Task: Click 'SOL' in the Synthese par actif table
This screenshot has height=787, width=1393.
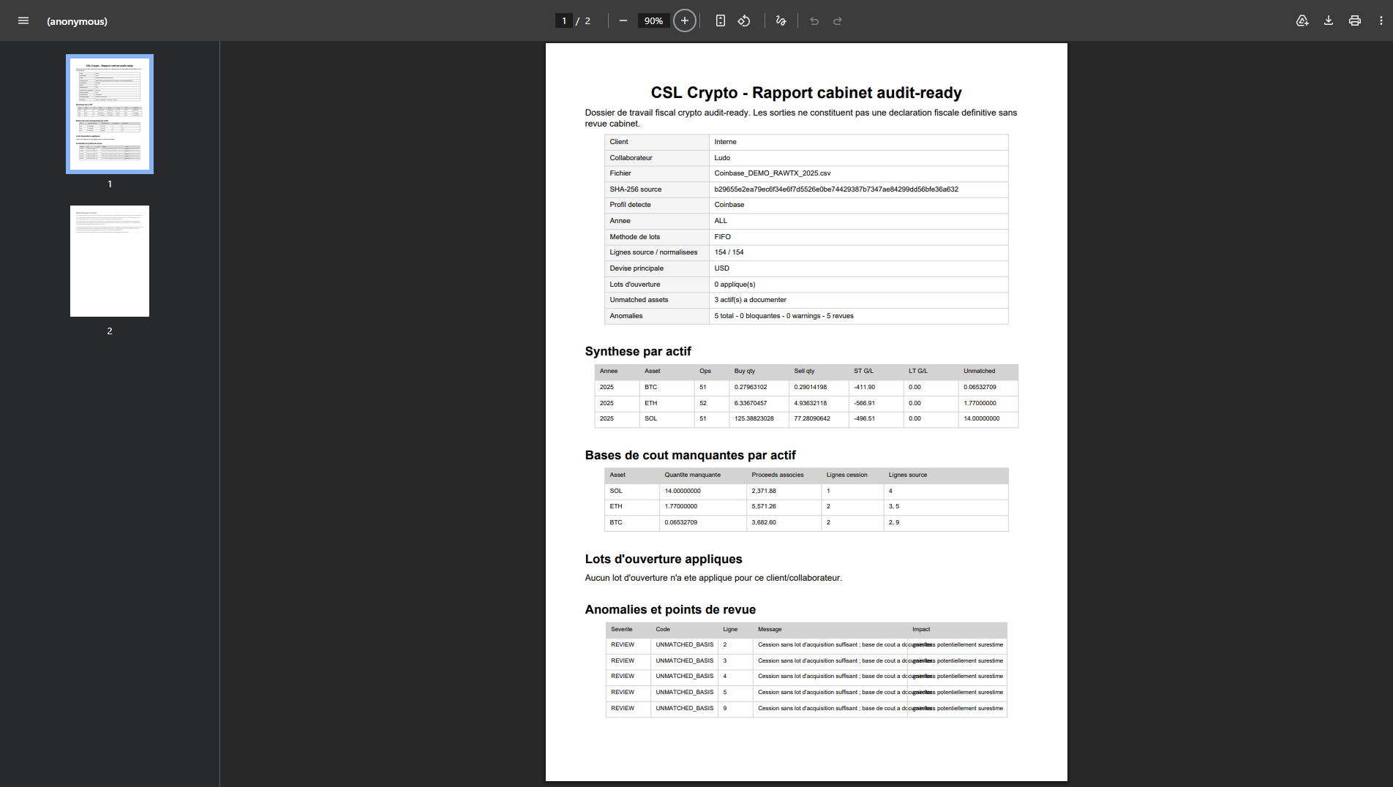Action: click(650, 418)
